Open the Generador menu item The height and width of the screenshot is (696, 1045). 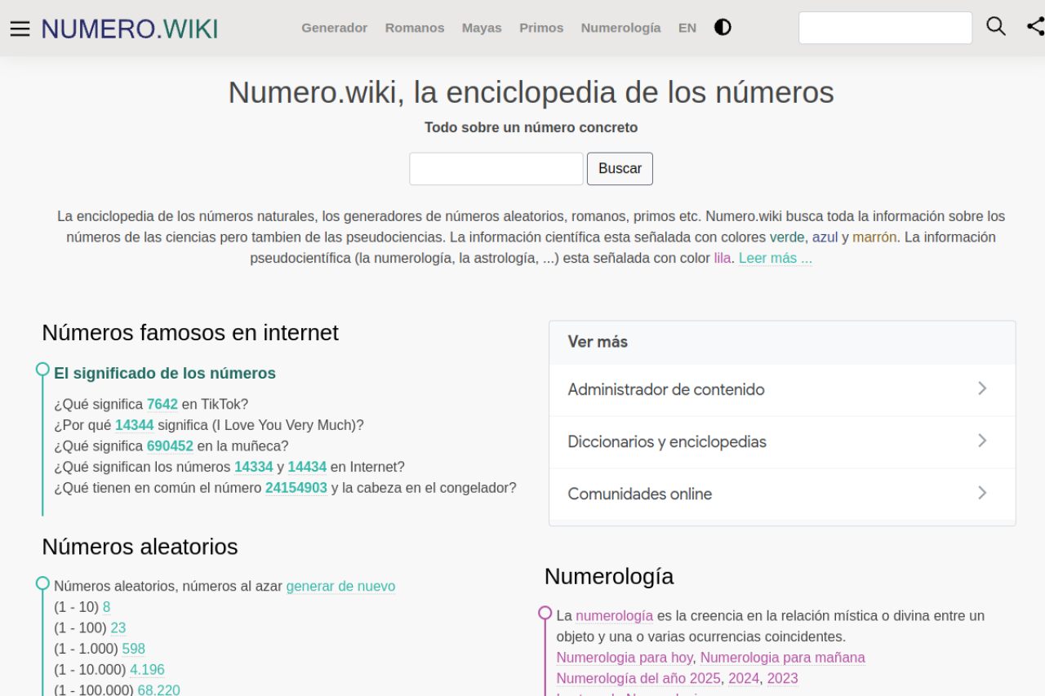(x=334, y=28)
